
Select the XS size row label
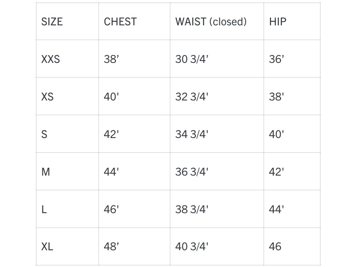click(x=48, y=97)
